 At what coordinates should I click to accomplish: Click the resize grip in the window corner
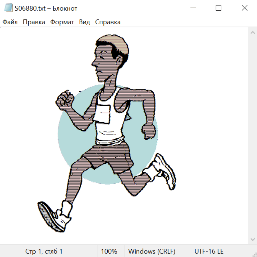click(254, 254)
